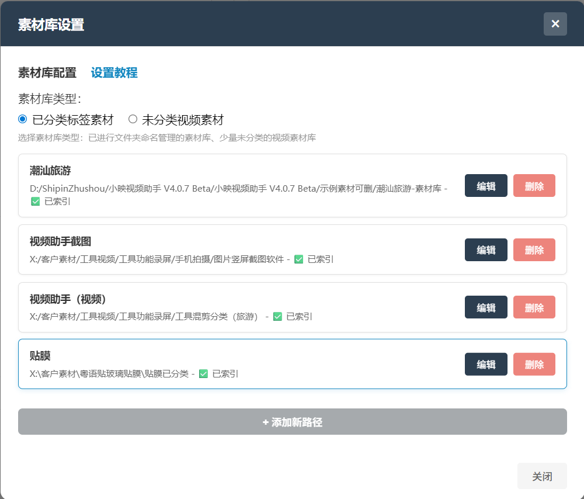Select the 视频助手截图 title text
Image resolution: width=584 pixels, height=499 pixels.
(60, 241)
